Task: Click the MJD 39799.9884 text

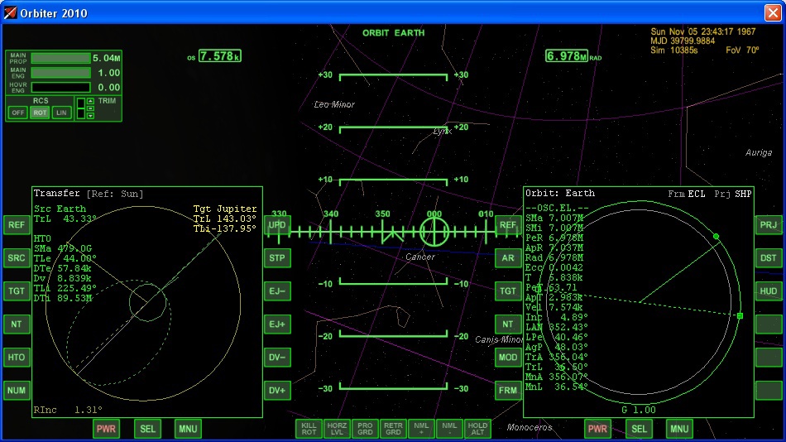Action: pyautogui.click(x=683, y=41)
